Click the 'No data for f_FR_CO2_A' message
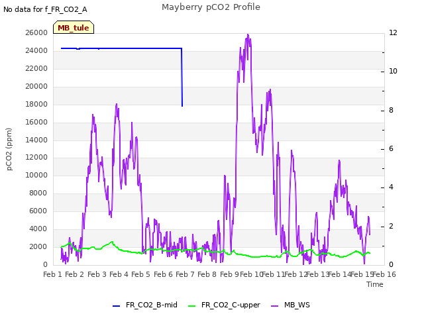424x318 pixels. coord(45,9)
